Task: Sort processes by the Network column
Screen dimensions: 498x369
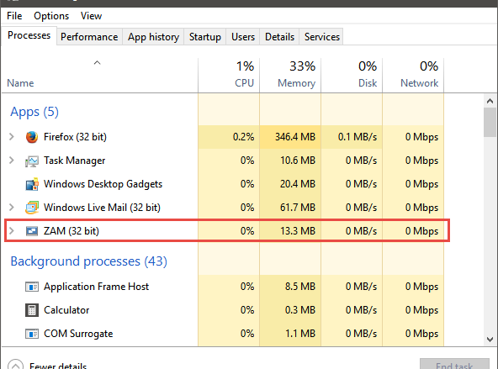Action: (x=413, y=76)
